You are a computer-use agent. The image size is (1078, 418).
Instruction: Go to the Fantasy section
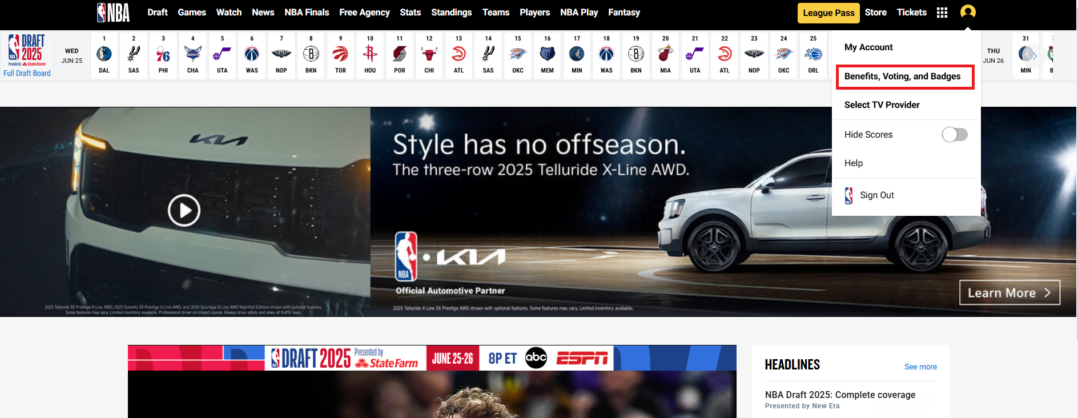point(624,12)
